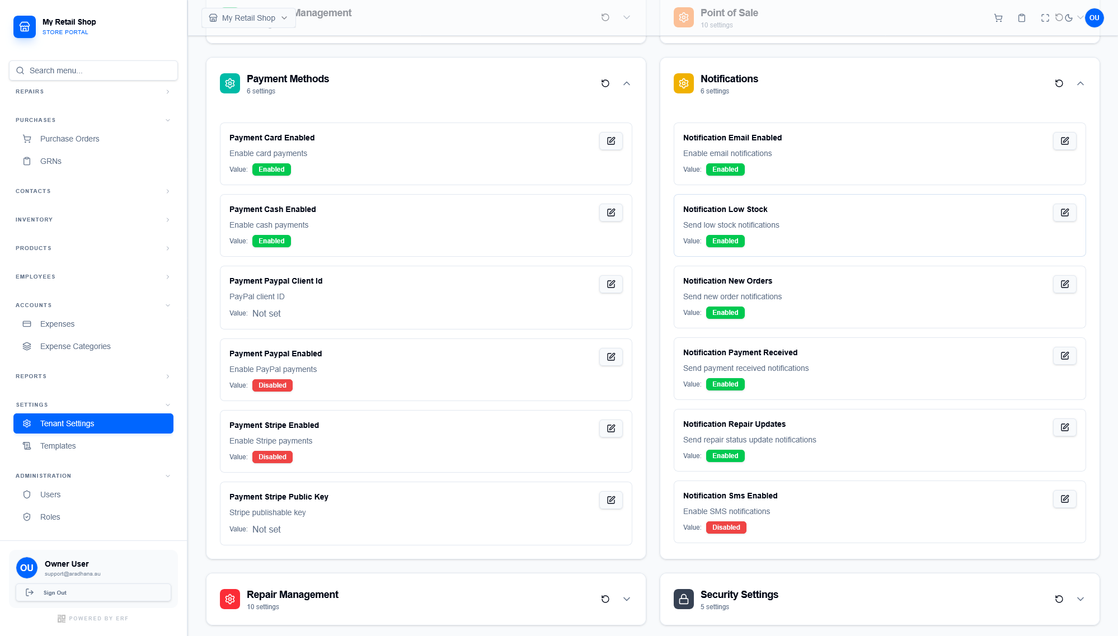Click the Security Settings lock icon
Image resolution: width=1118 pixels, height=636 pixels.
[x=684, y=599]
